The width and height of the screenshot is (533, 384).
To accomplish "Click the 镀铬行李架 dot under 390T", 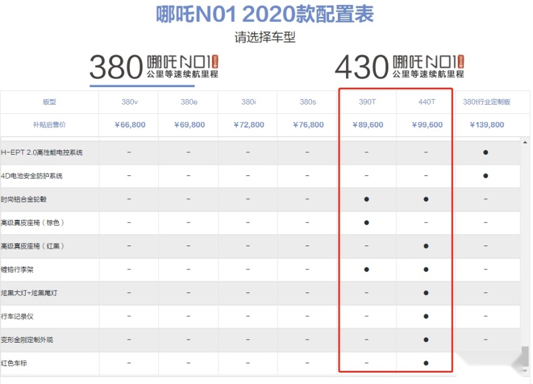I will click(x=367, y=269).
